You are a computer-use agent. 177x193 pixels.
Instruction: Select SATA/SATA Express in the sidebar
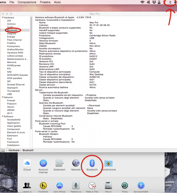click(x=17, y=75)
